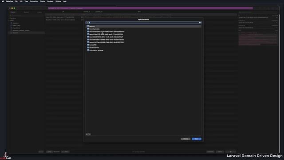Open the Plugins menu

(43, 1)
